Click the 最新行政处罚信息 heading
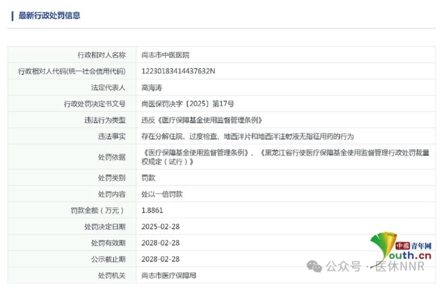448x291 pixels. point(49,16)
